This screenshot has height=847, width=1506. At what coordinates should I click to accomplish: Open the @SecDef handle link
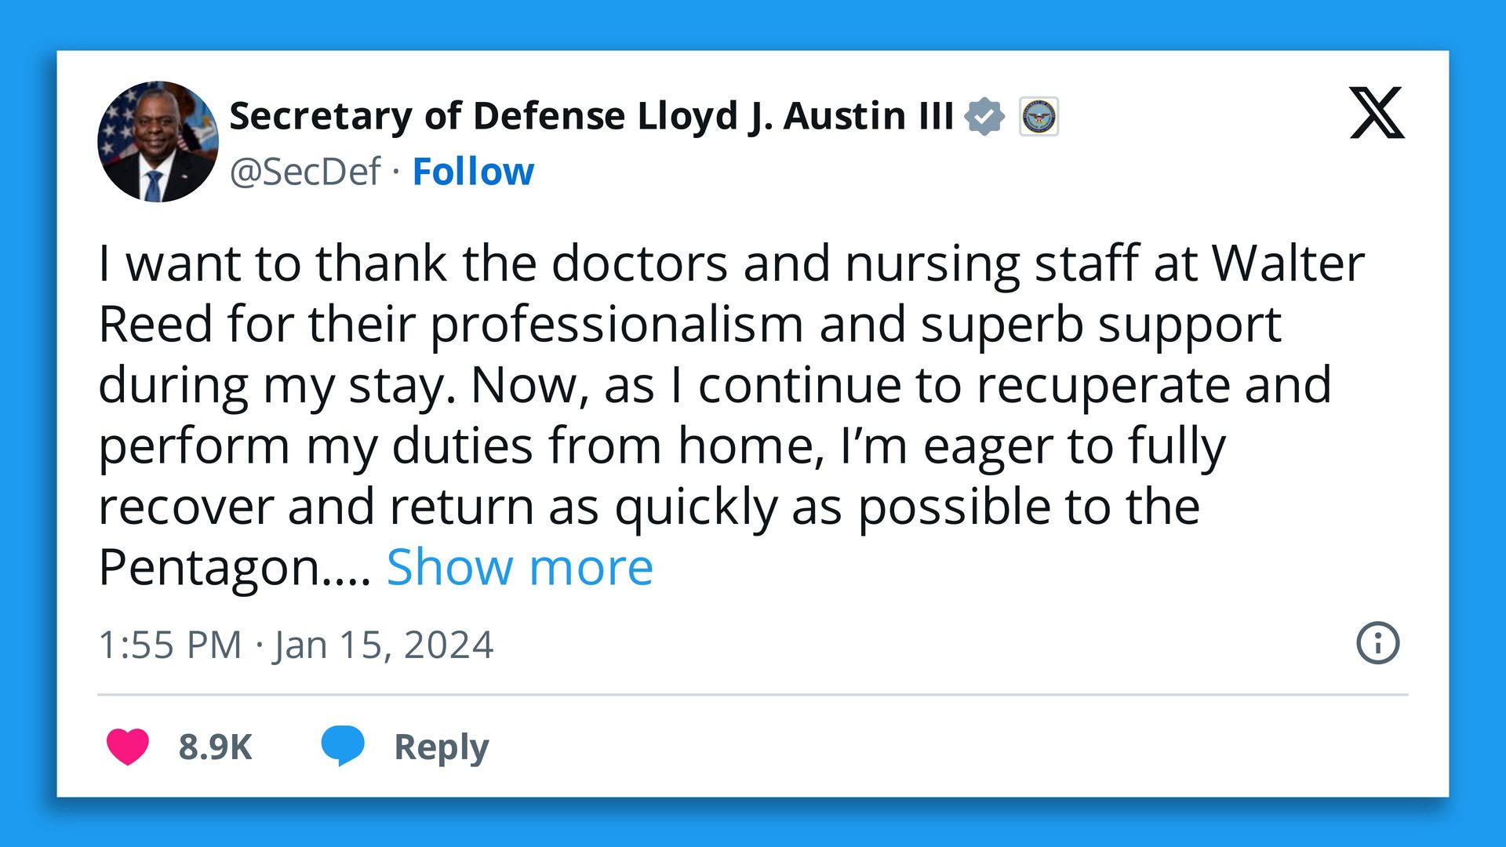[304, 172]
